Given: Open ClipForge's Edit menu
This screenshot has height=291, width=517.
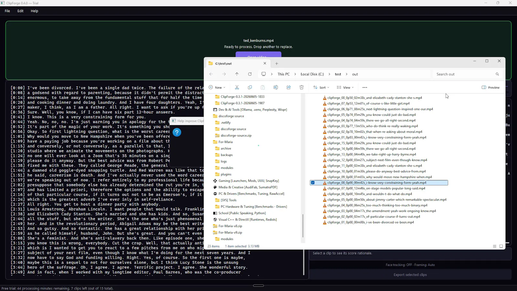Looking at the screenshot, I should click(x=20, y=11).
